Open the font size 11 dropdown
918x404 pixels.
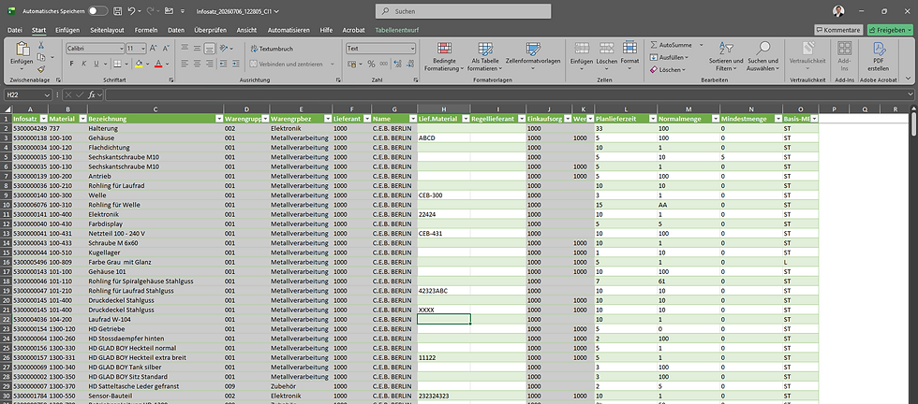click(143, 49)
